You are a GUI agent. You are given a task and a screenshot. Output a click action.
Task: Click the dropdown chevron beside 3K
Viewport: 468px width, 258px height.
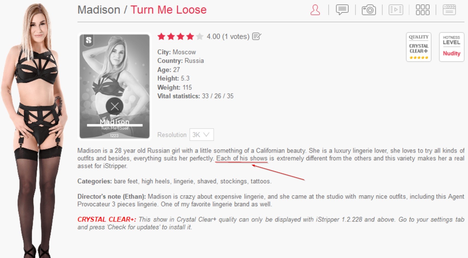point(206,135)
